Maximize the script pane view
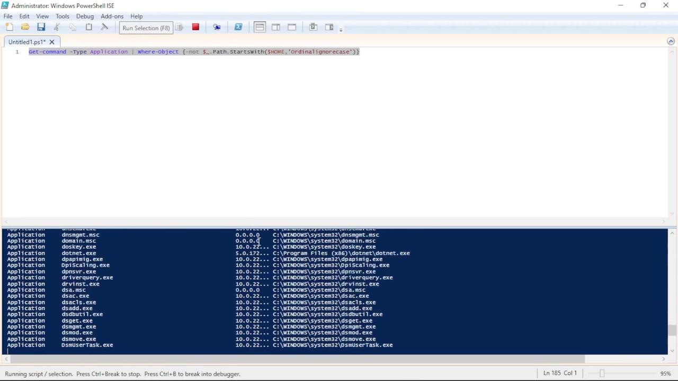This screenshot has height=381, width=678. click(x=292, y=27)
